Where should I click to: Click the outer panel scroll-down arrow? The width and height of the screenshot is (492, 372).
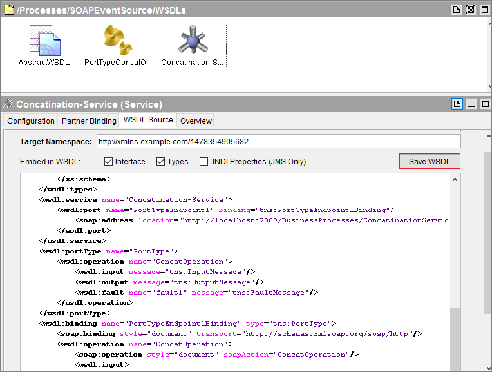click(x=489, y=367)
